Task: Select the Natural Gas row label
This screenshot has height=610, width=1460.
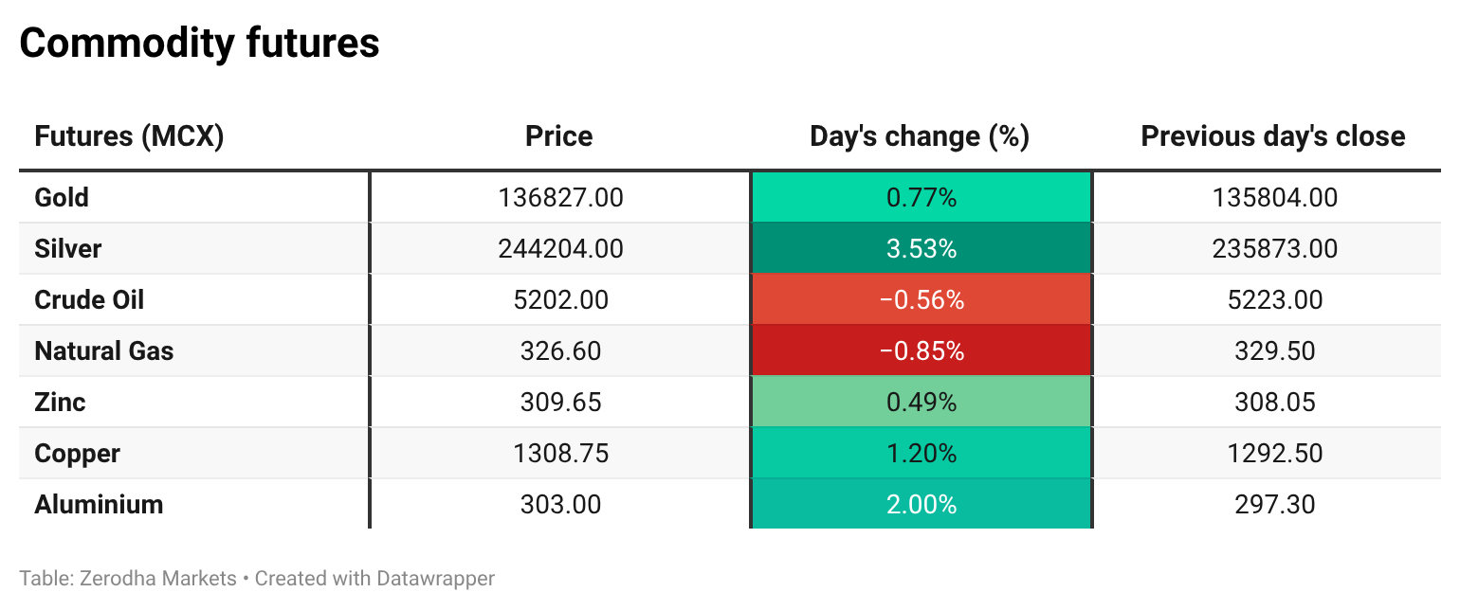Action: pos(104,351)
